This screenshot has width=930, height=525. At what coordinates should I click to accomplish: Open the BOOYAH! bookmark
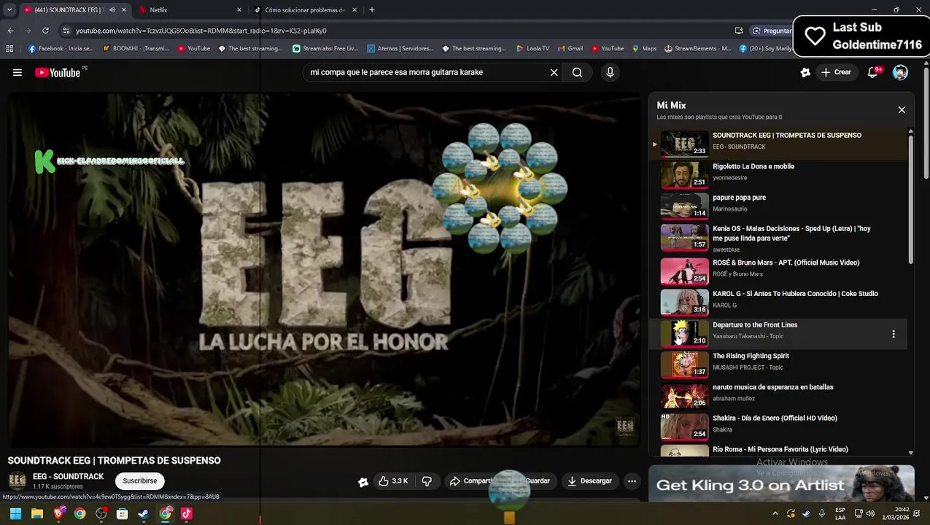tap(136, 49)
